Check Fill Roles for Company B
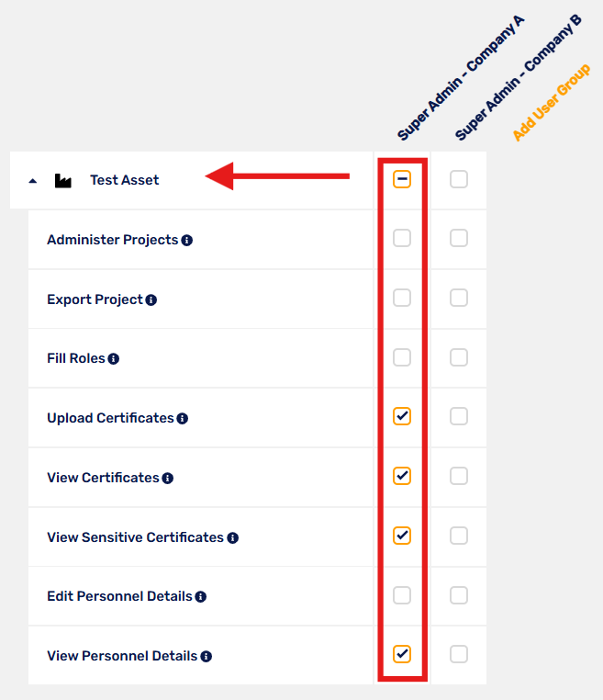This screenshot has height=700, width=603. (459, 357)
